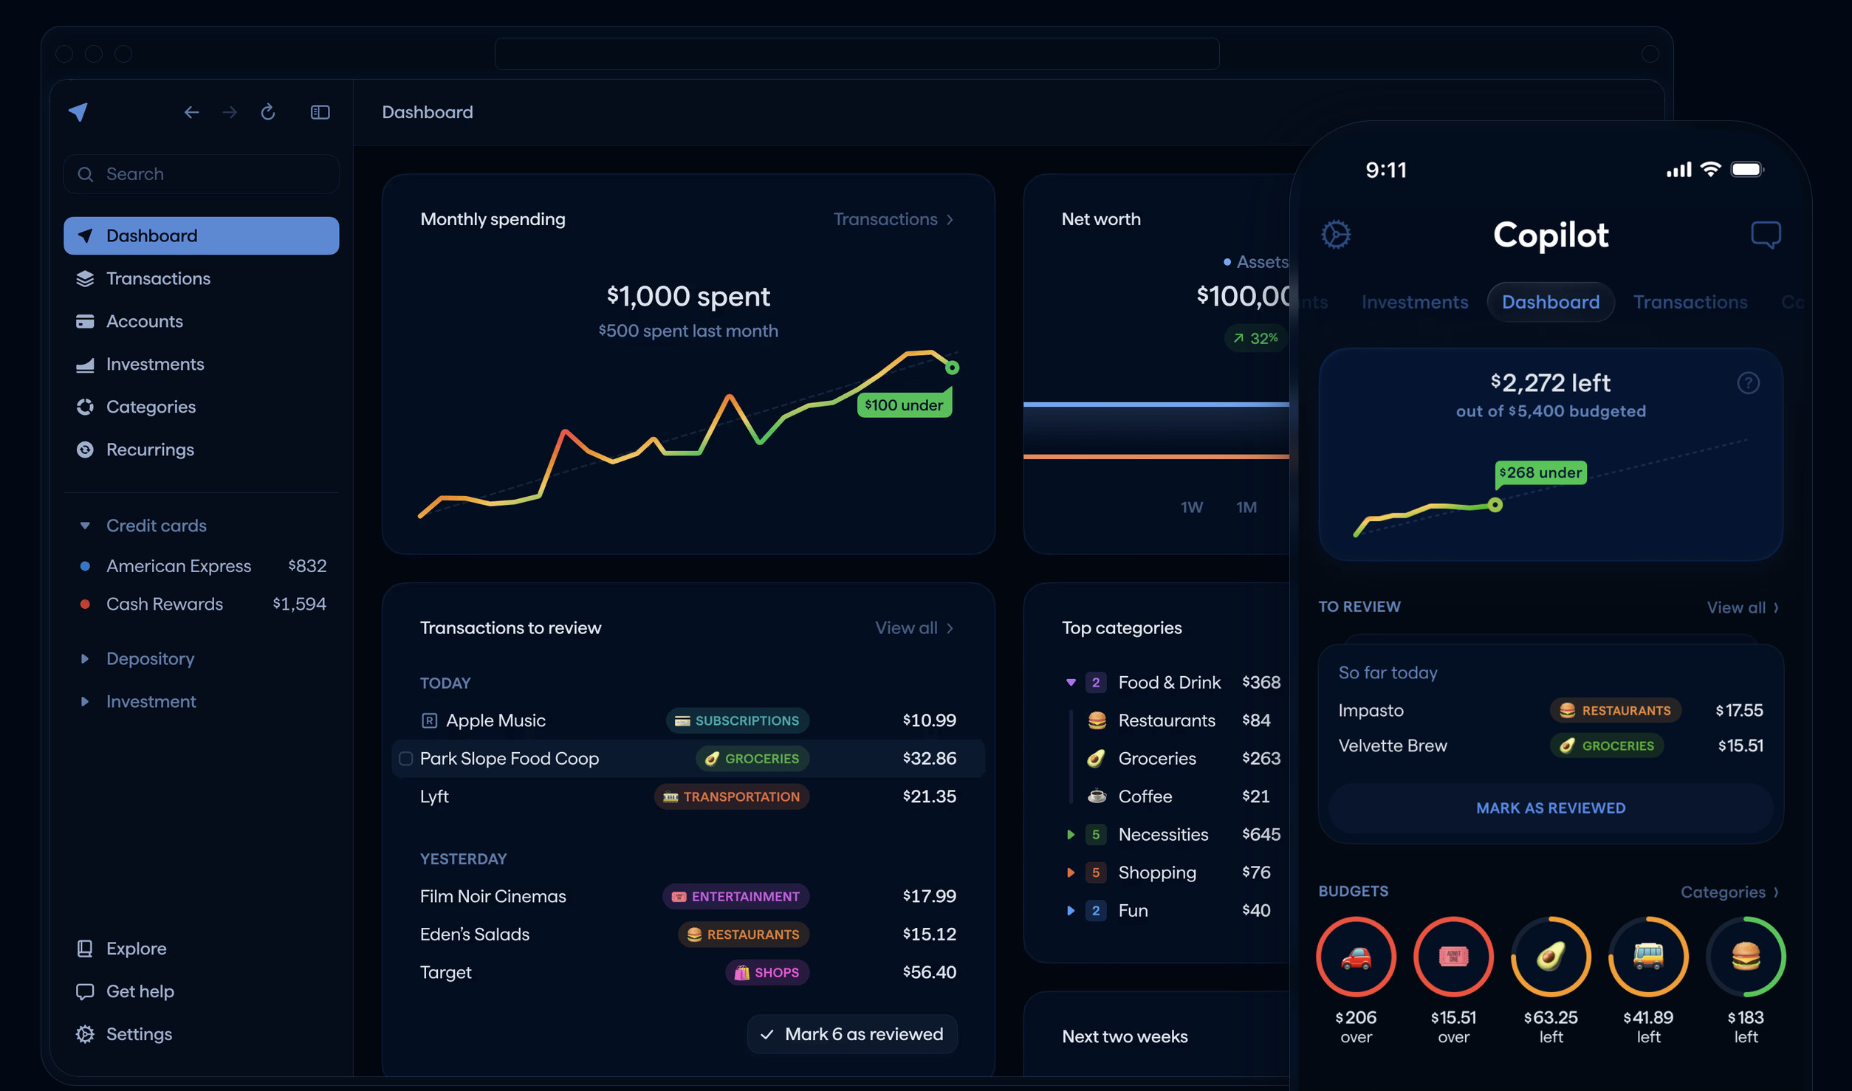Click the Restaurants tag on Impasto

pos(1616,710)
